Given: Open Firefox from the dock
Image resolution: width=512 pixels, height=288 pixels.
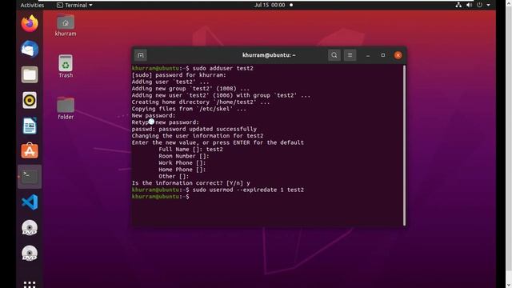Looking at the screenshot, I should tap(30, 23).
